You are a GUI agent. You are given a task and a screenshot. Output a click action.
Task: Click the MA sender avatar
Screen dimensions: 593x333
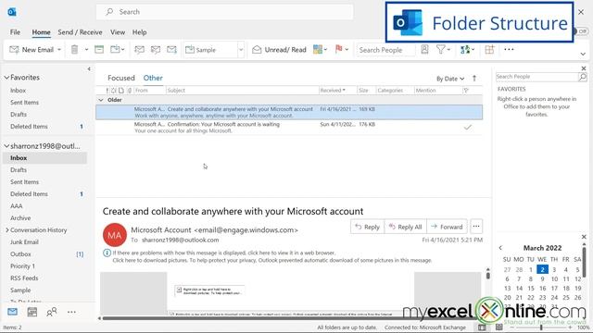[115, 235]
